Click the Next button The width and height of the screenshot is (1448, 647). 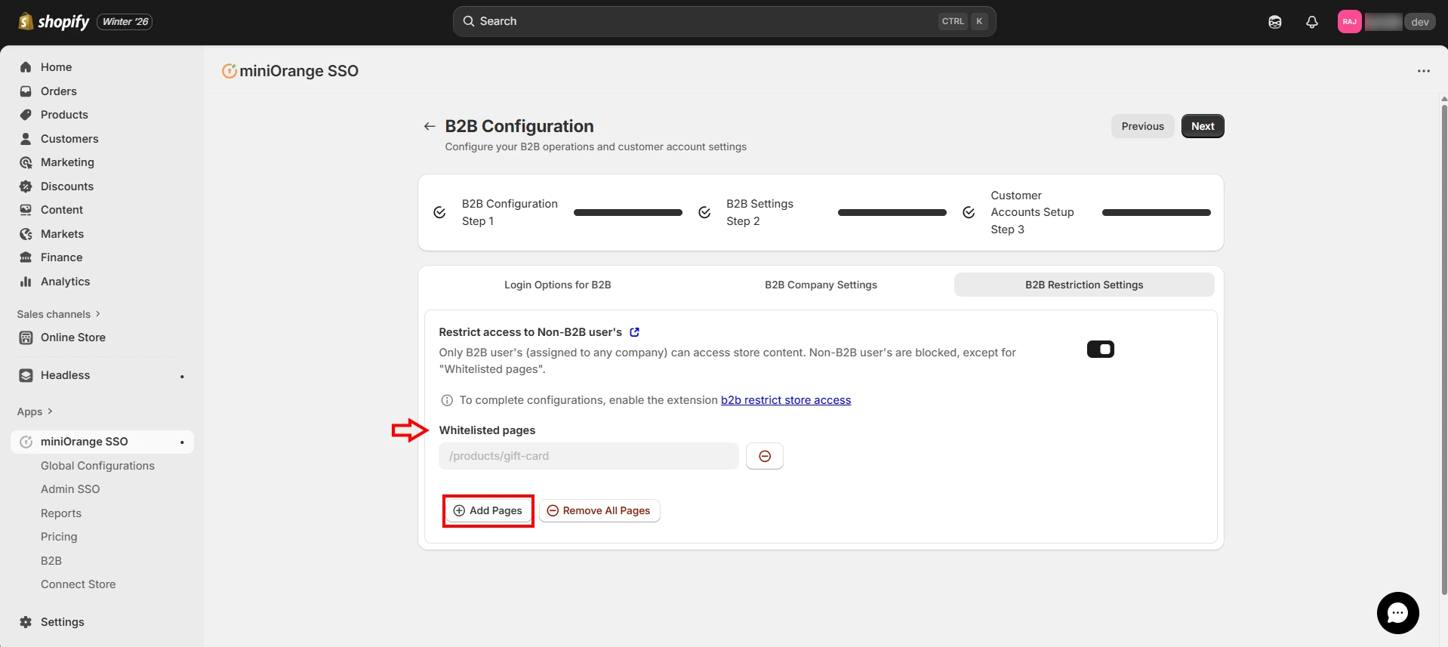(1203, 126)
